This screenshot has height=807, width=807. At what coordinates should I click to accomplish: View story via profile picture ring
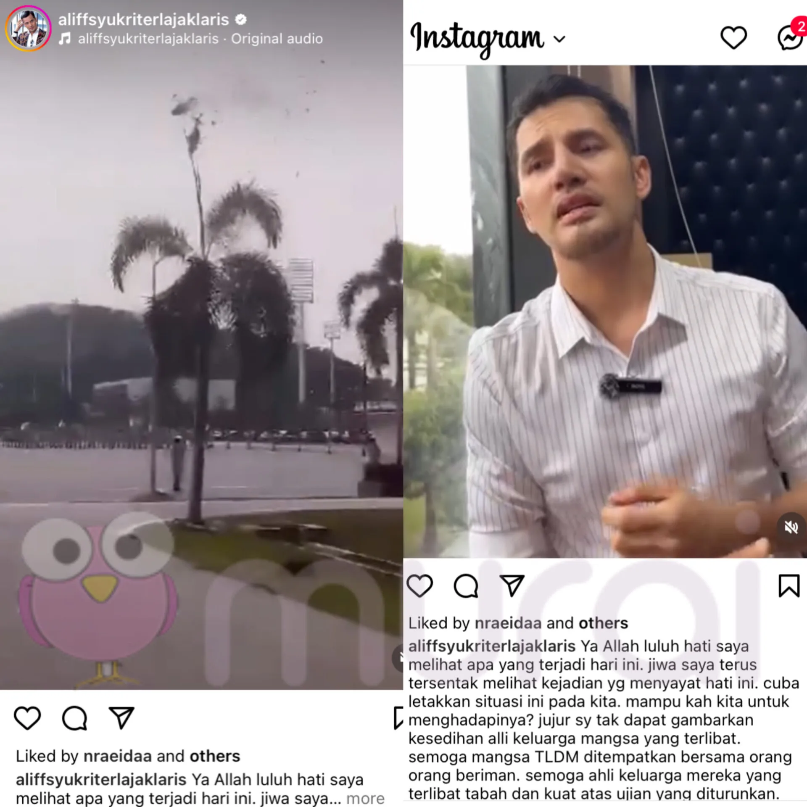pos(28,29)
